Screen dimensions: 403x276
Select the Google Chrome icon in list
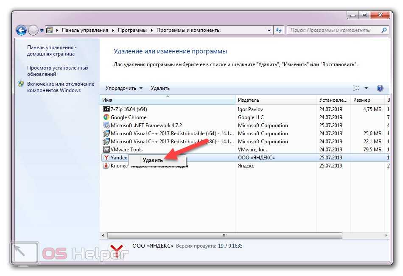pyautogui.click(x=106, y=117)
